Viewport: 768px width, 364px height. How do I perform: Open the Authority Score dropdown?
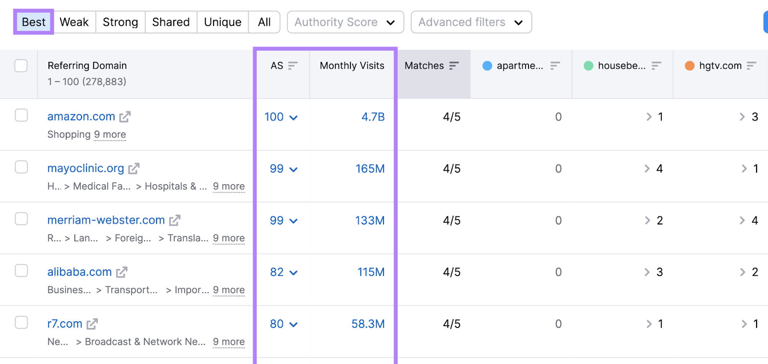point(346,22)
